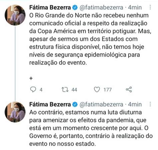Image resolution: width=158 pixels, height=150 pixels.
Task: Share the first tweet
Action: click(129, 89)
